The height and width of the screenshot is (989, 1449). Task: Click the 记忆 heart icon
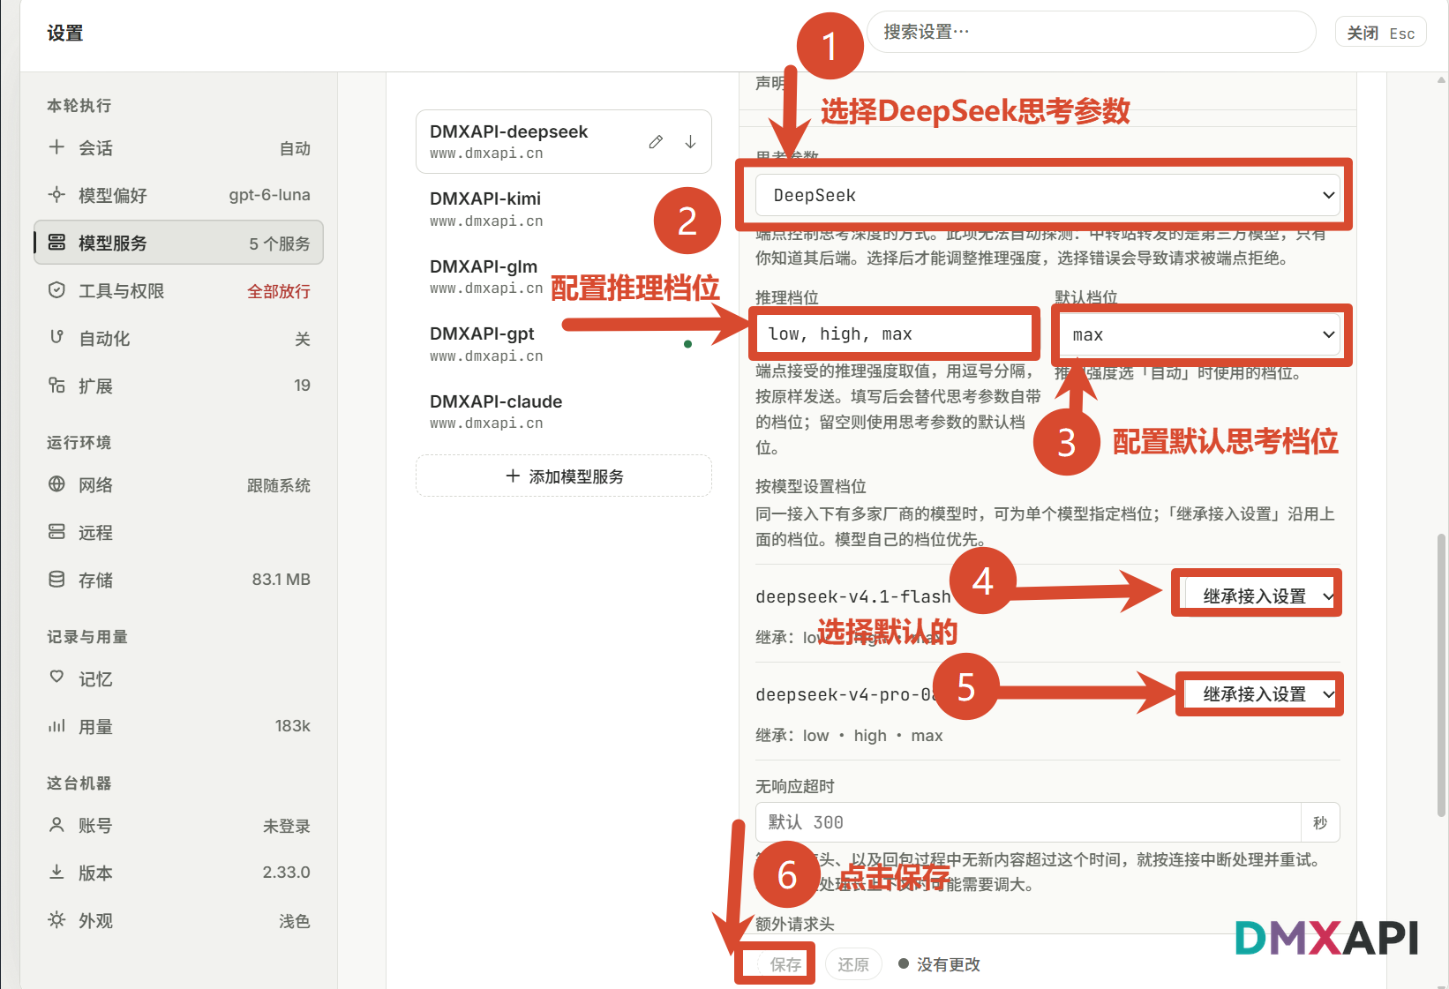tap(56, 677)
